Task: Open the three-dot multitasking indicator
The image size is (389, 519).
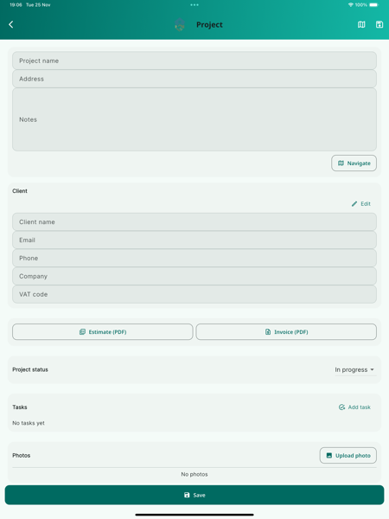Action: pos(194,5)
